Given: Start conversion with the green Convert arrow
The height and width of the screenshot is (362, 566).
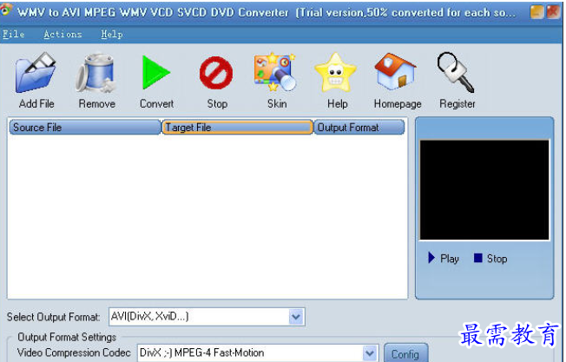Looking at the screenshot, I should [155, 73].
